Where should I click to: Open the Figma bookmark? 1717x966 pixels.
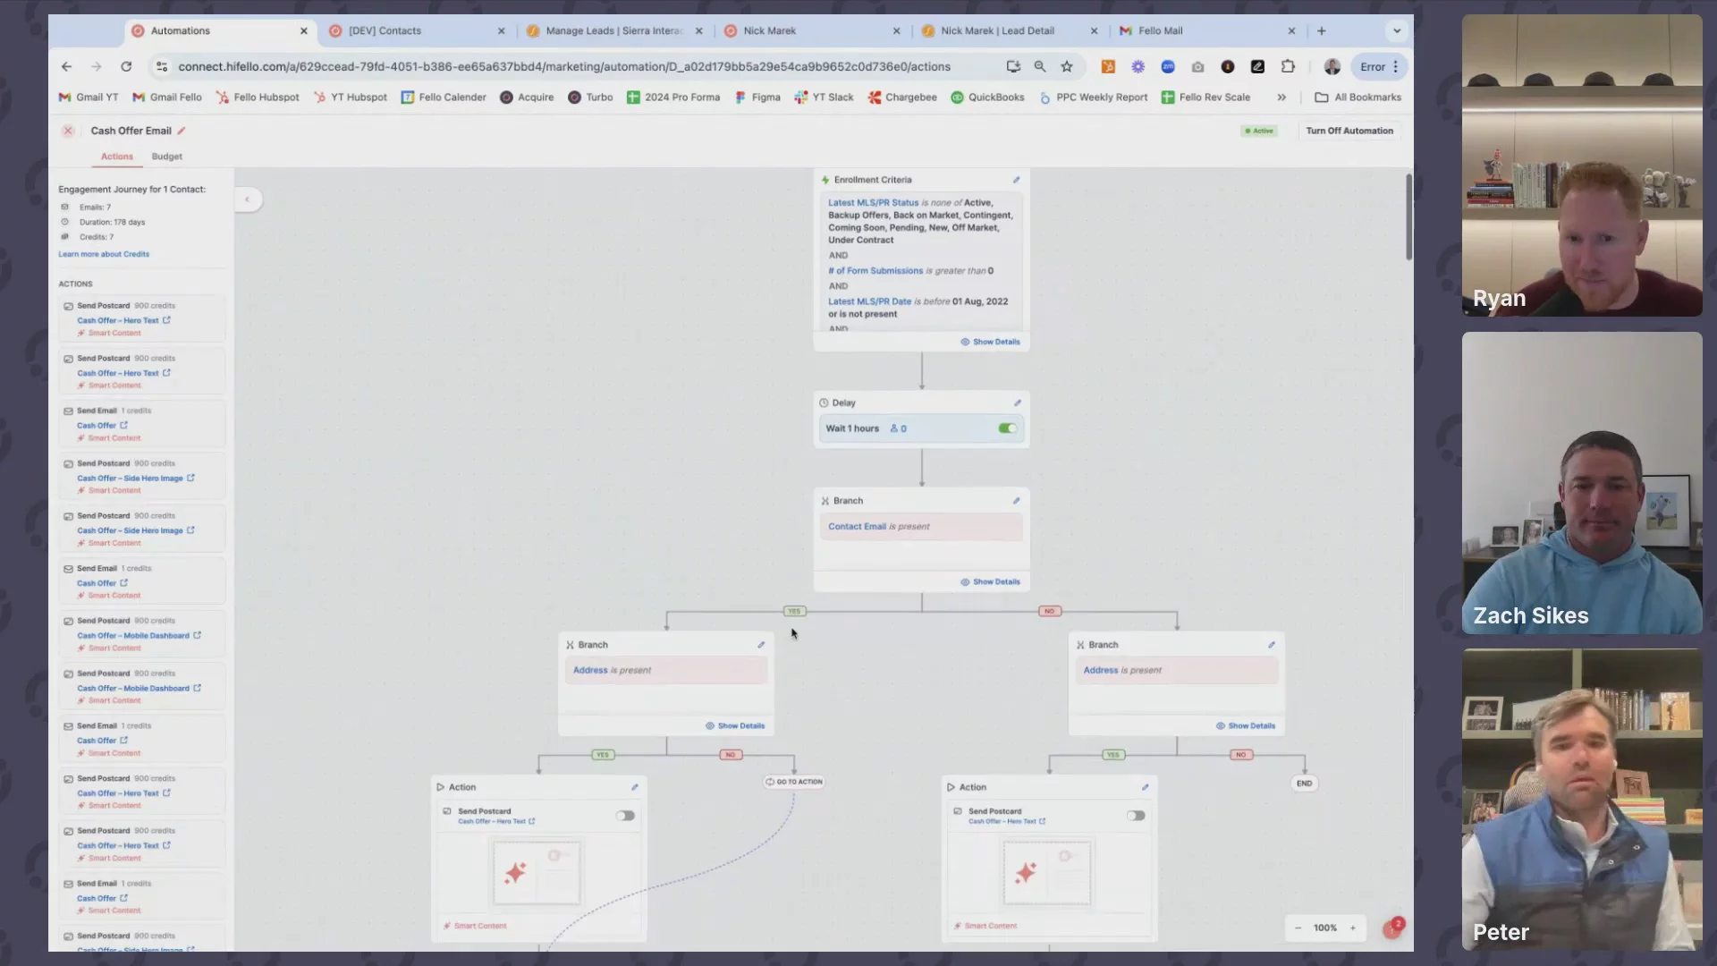tap(757, 97)
